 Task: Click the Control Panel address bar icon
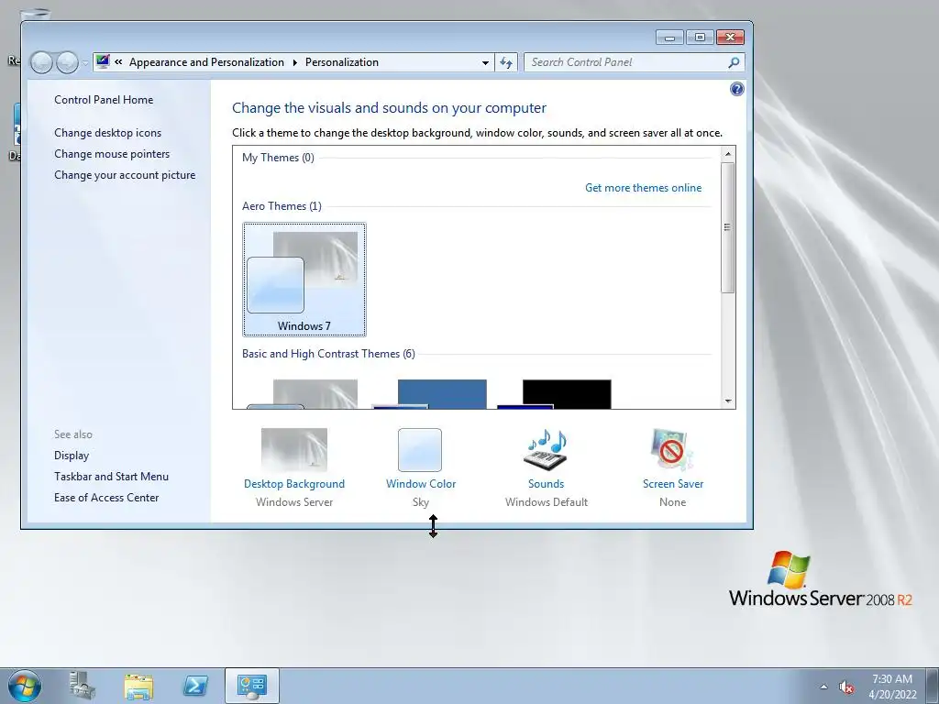point(103,61)
